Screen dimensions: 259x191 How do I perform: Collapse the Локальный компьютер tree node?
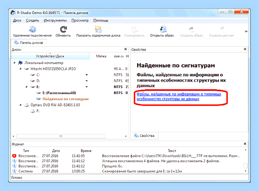pyautogui.click(x=14, y=62)
